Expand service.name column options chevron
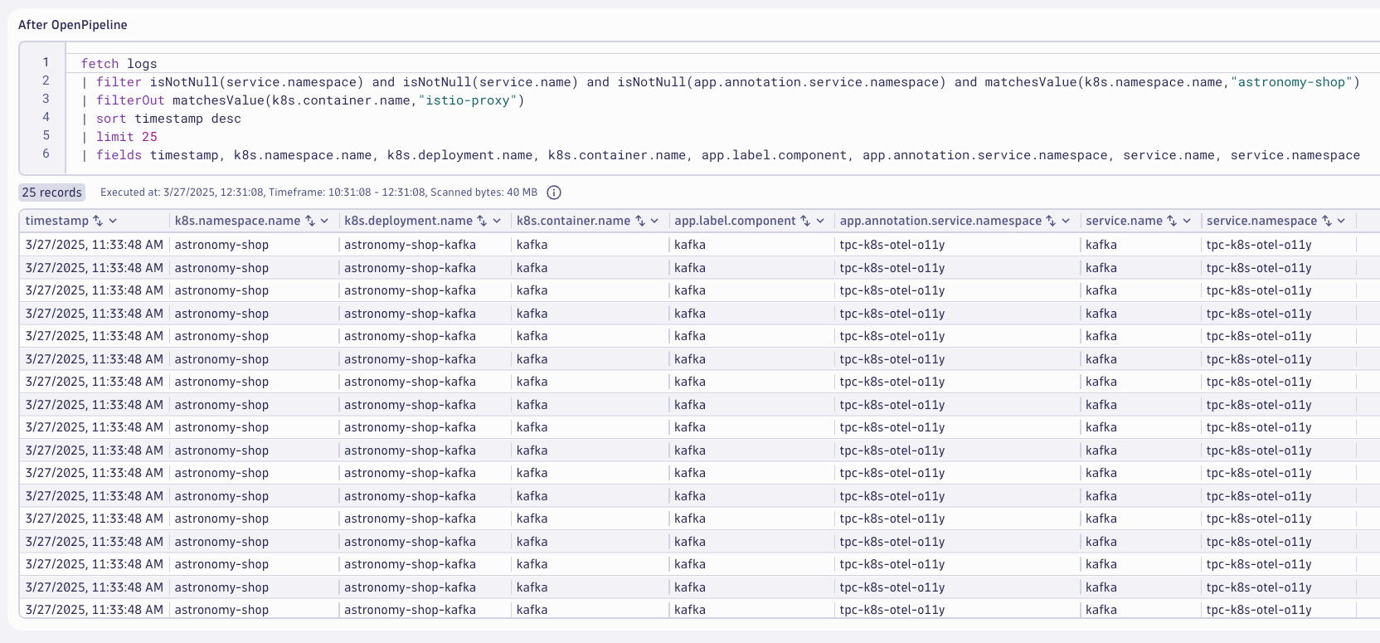The height and width of the screenshot is (643, 1380). pyautogui.click(x=1187, y=221)
